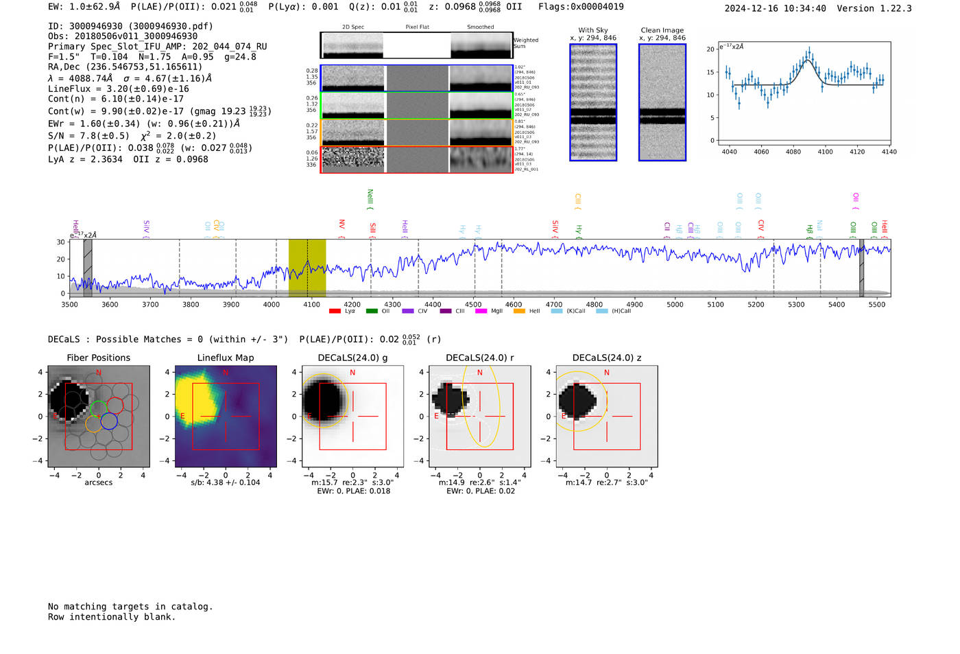Click the orange fiber circle in Fiber Positions
The height and width of the screenshot is (654, 960).
(94, 424)
